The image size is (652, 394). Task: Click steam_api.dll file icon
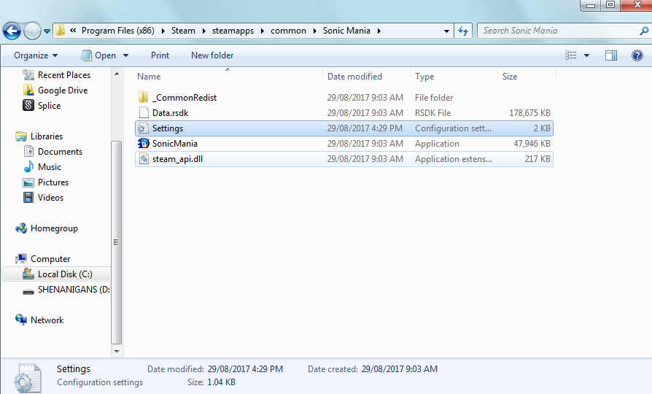(x=144, y=158)
